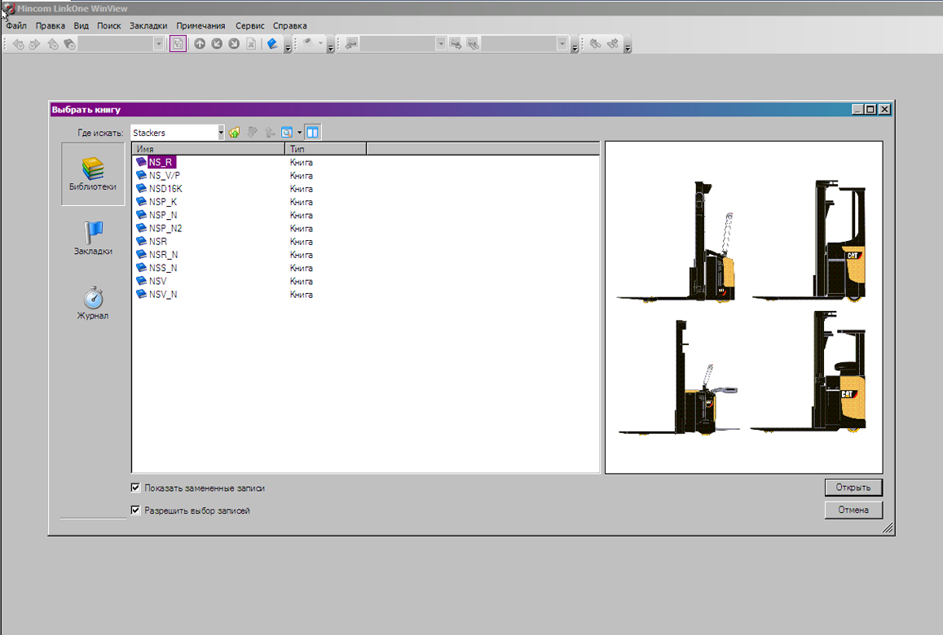Open the Сервис menu

pyautogui.click(x=249, y=26)
